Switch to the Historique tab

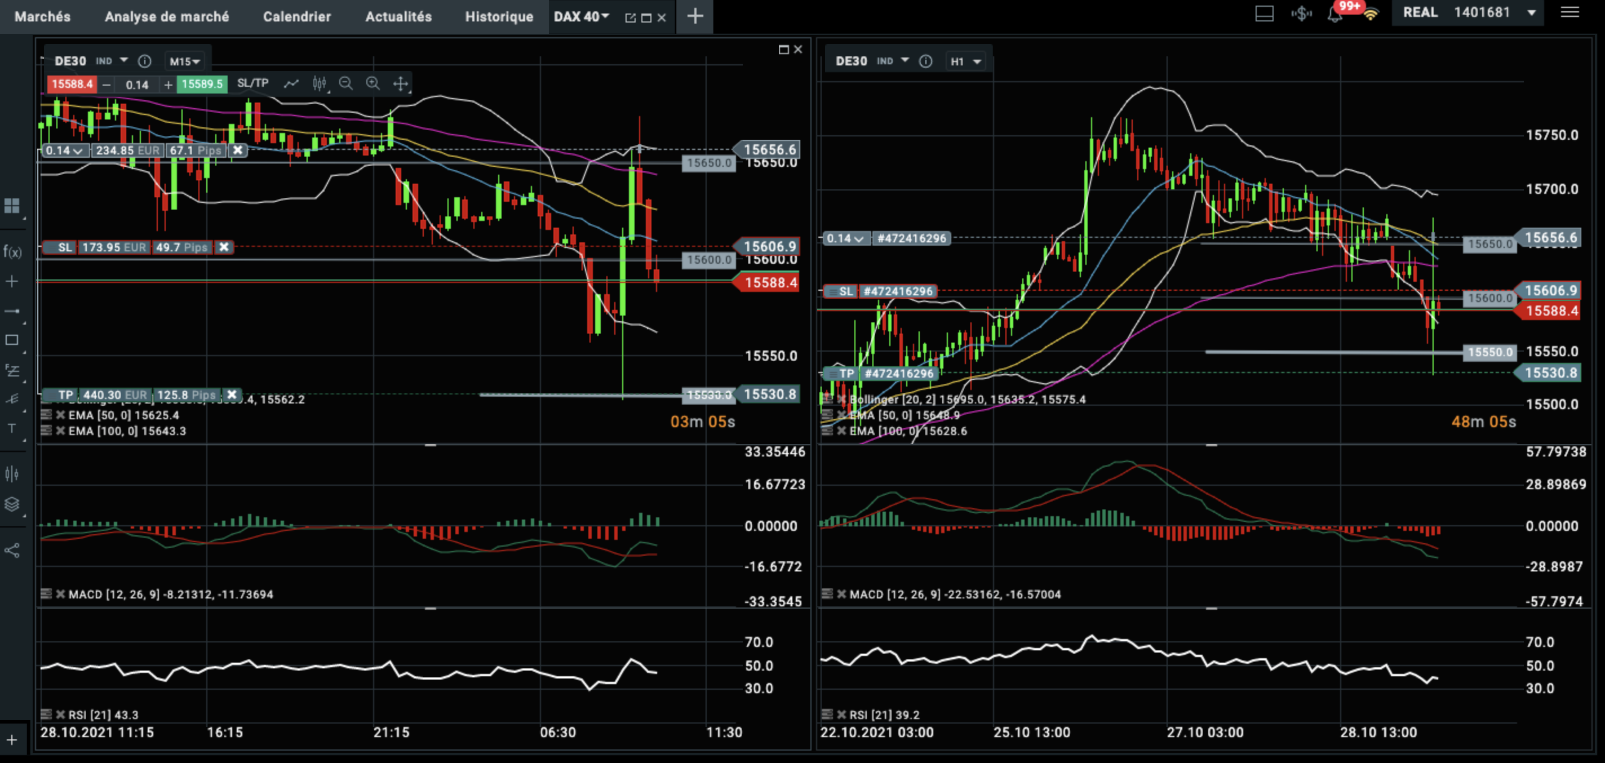point(498,17)
